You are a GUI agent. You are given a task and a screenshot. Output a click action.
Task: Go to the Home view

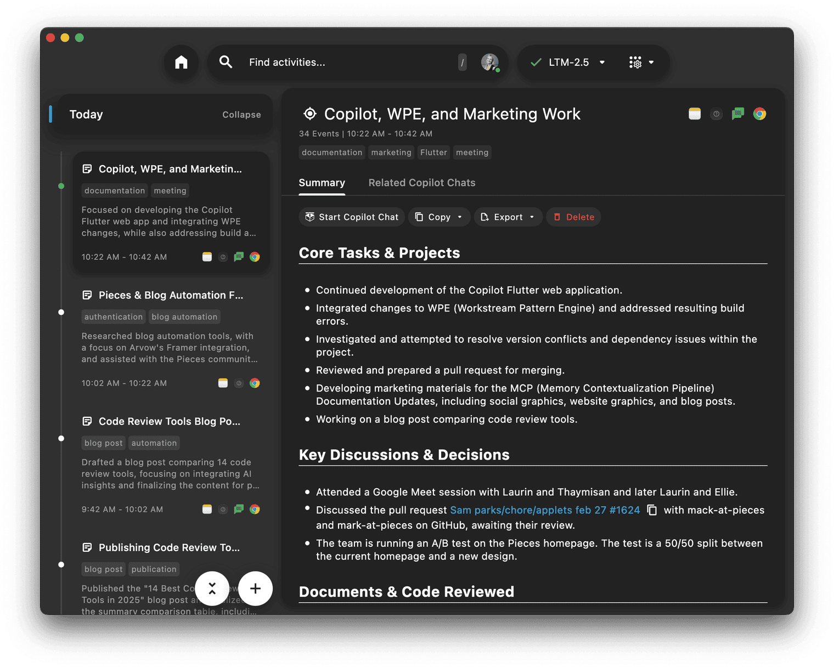point(181,63)
